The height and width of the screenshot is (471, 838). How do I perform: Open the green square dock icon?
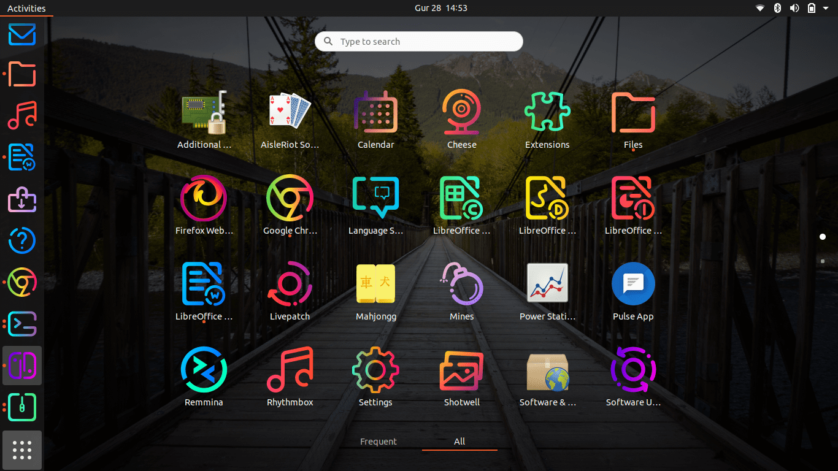tap(22, 407)
